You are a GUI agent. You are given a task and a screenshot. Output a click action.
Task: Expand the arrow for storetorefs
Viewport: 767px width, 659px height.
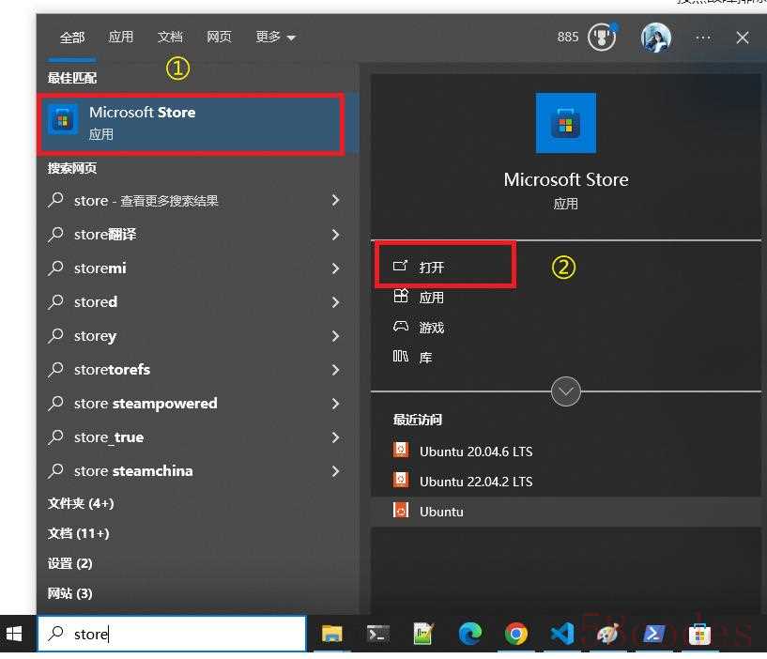pos(335,369)
